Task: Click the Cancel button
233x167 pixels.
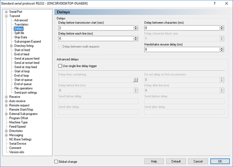Action: (198, 161)
